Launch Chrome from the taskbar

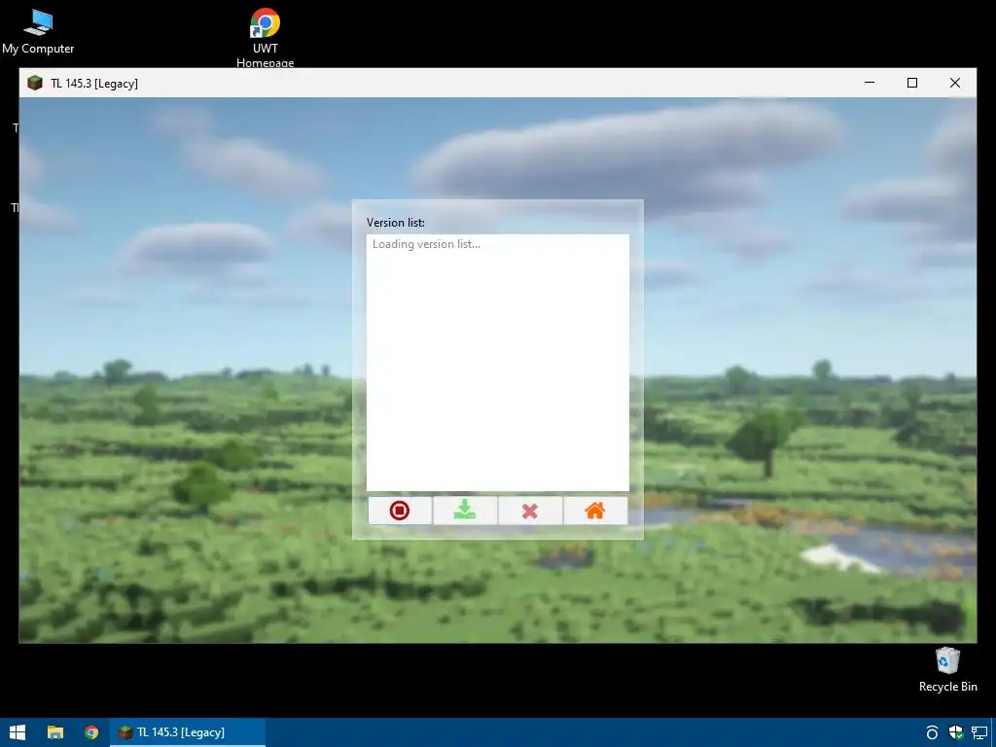(x=91, y=732)
